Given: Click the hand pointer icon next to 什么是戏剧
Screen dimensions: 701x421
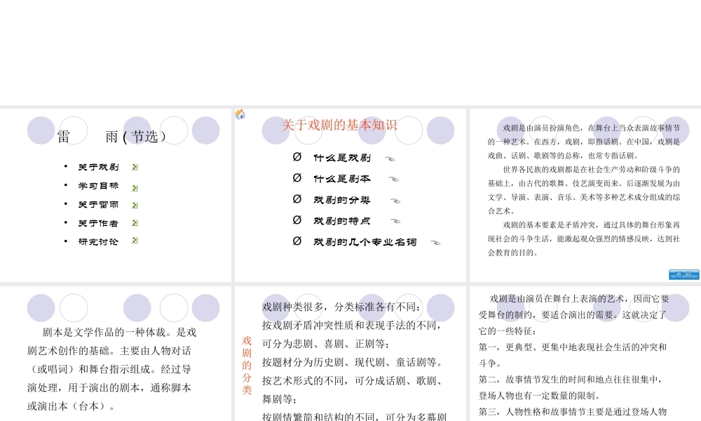Looking at the screenshot, I should 390,159.
